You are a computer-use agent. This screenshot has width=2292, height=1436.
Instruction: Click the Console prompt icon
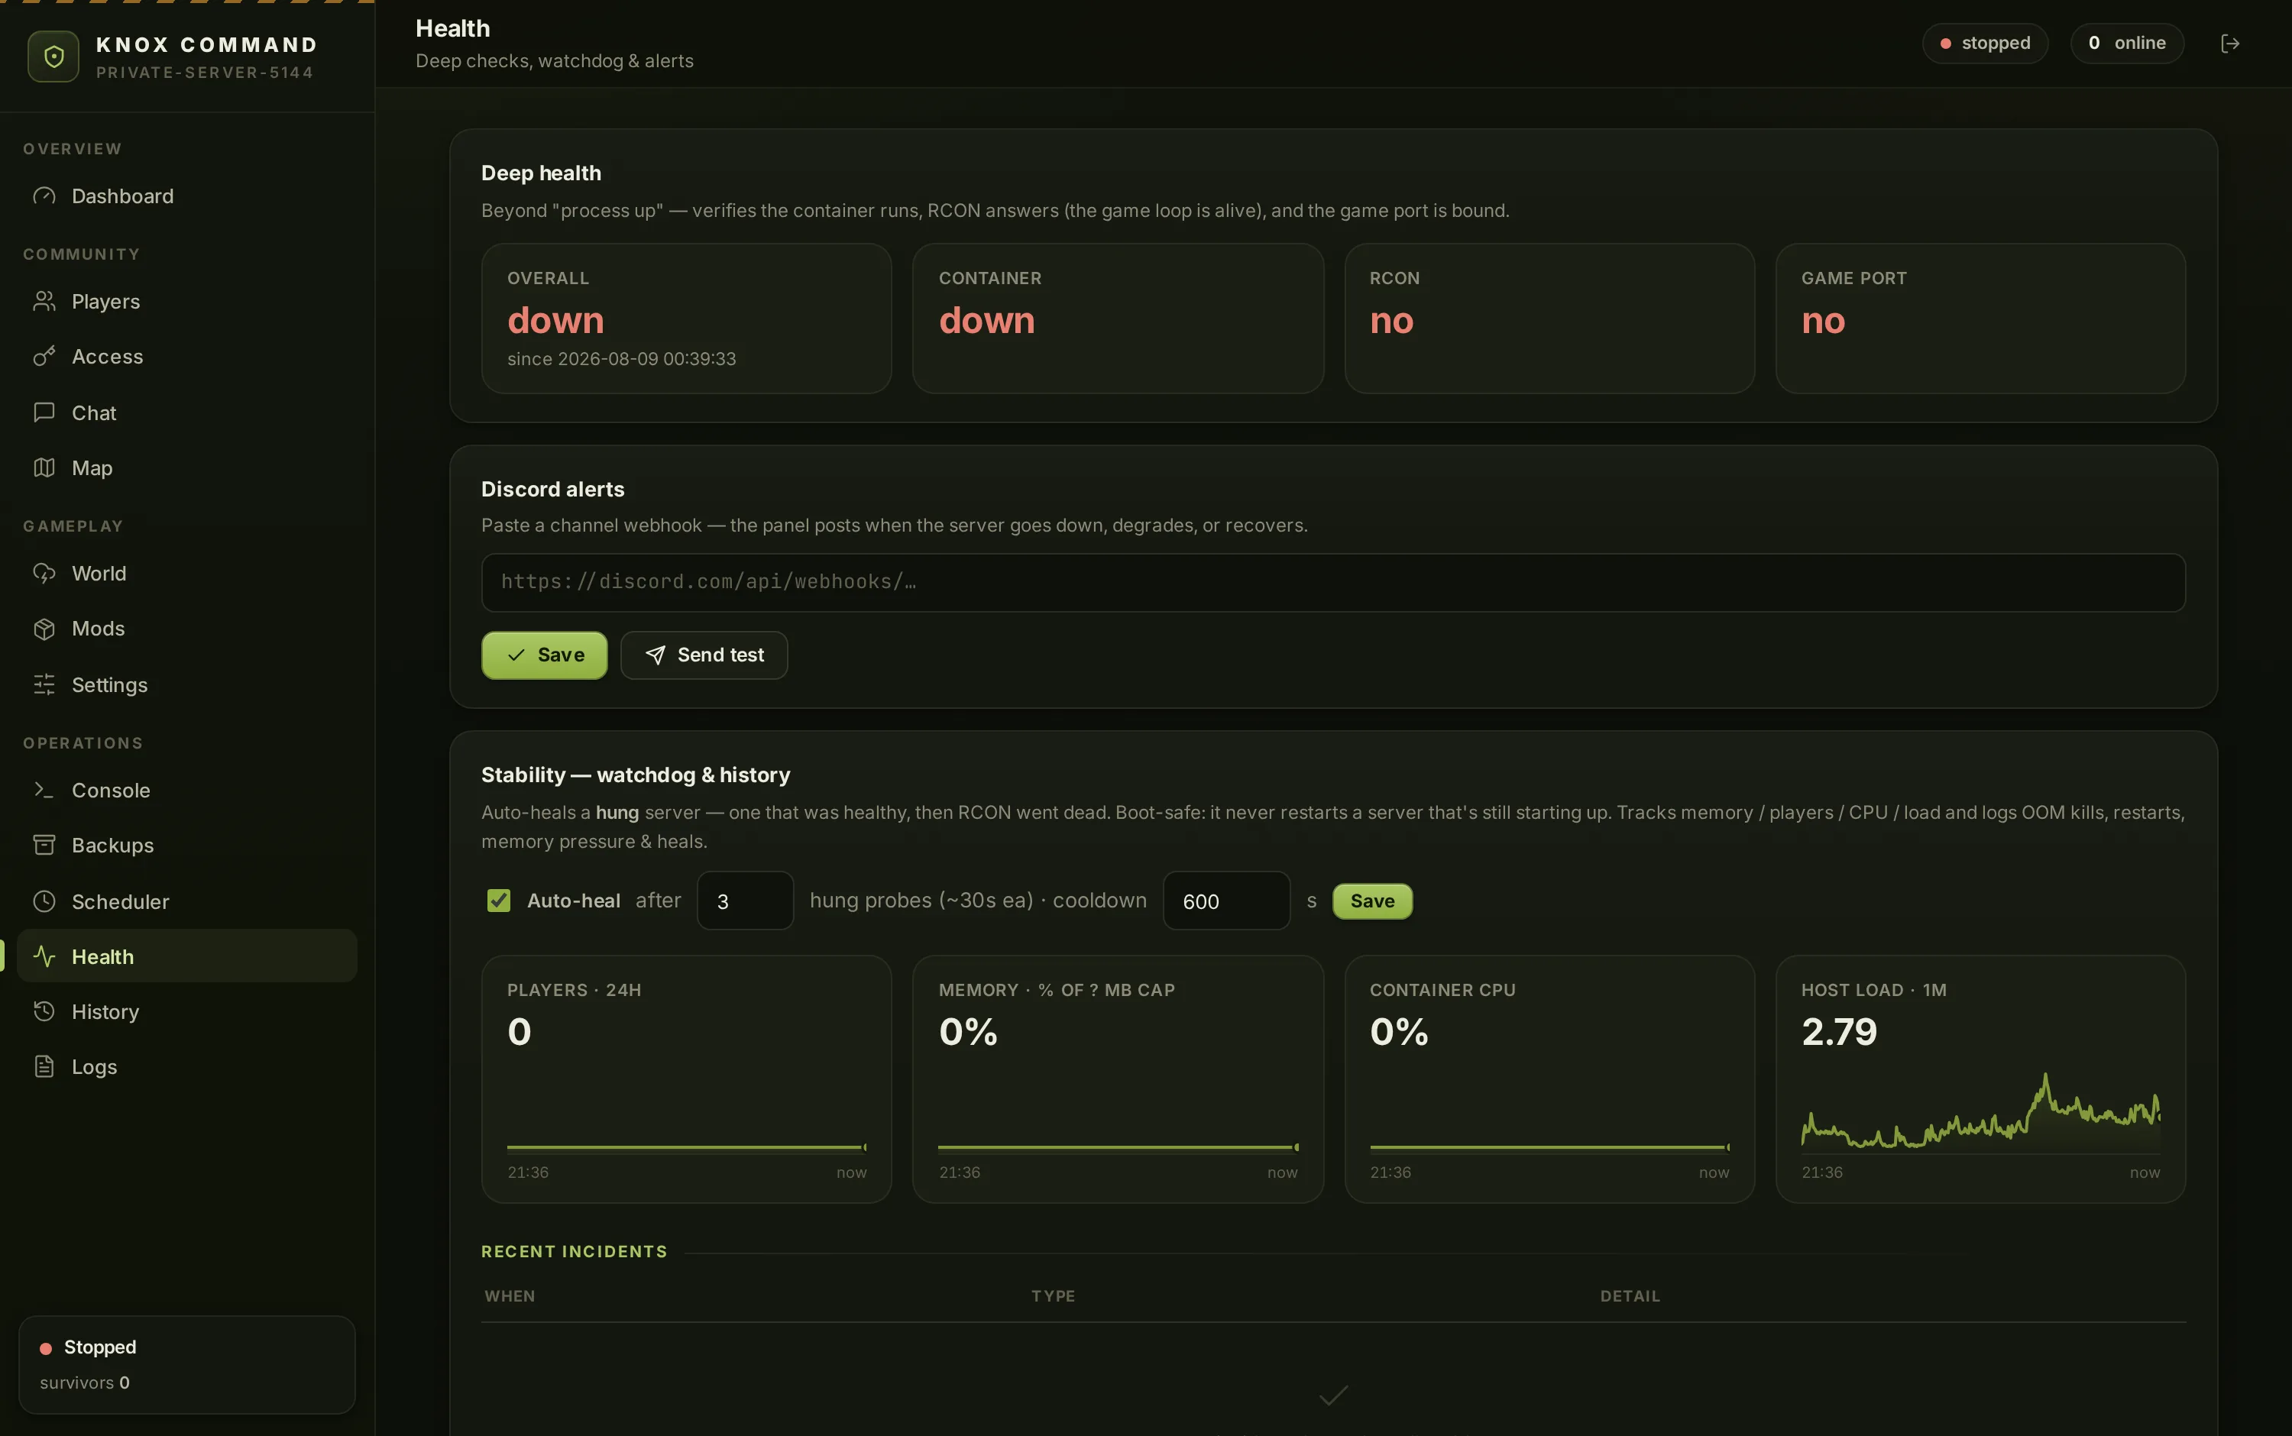44,789
